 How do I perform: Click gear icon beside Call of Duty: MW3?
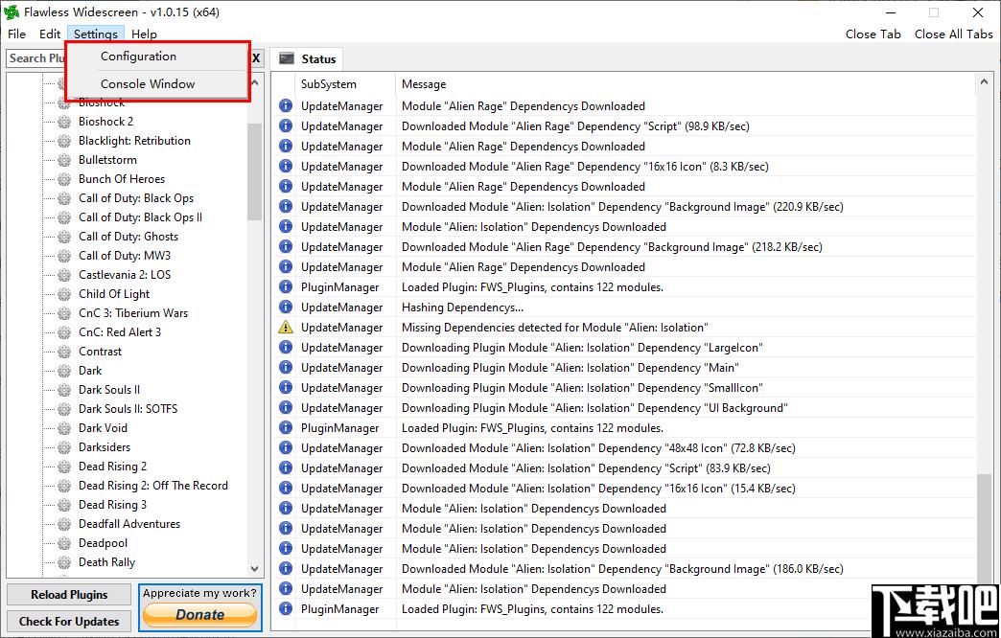64,256
